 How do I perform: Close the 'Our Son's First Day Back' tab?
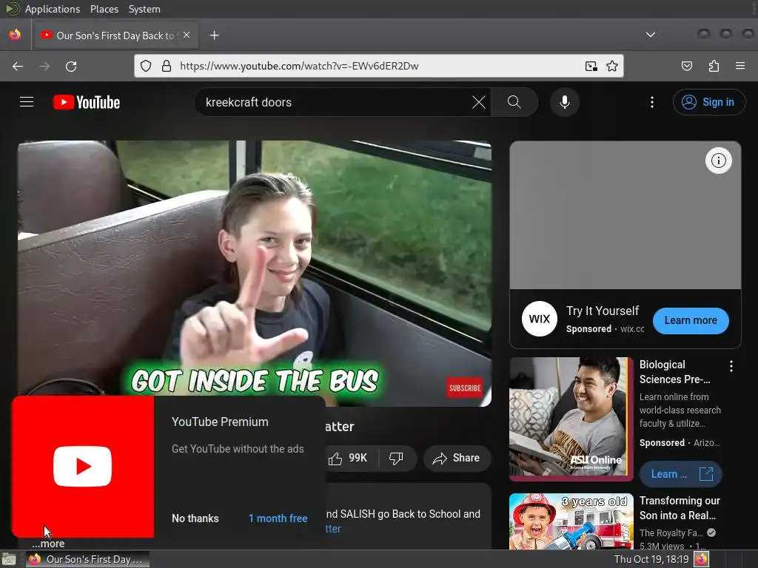pyautogui.click(x=187, y=35)
